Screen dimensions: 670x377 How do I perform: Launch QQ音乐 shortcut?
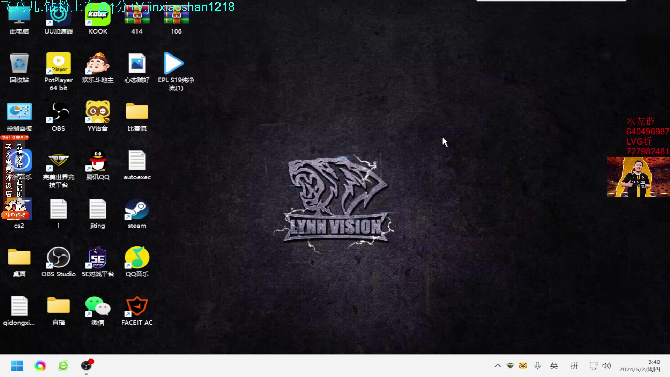pyautogui.click(x=137, y=263)
